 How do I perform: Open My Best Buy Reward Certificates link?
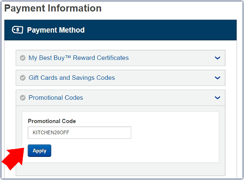pos(79,58)
